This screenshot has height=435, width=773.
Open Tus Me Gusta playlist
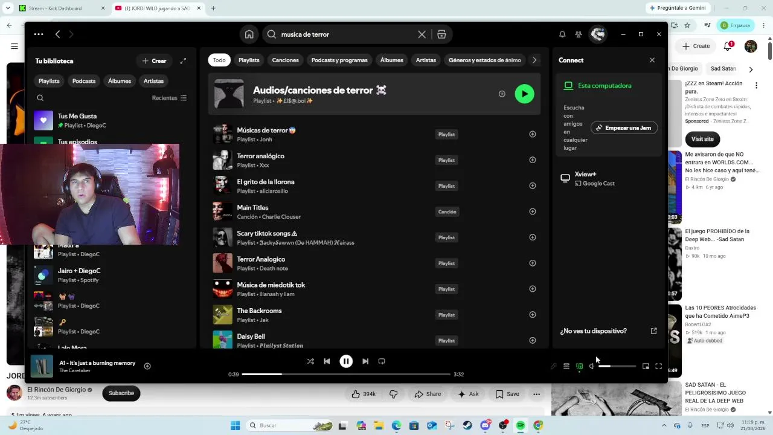112,121
